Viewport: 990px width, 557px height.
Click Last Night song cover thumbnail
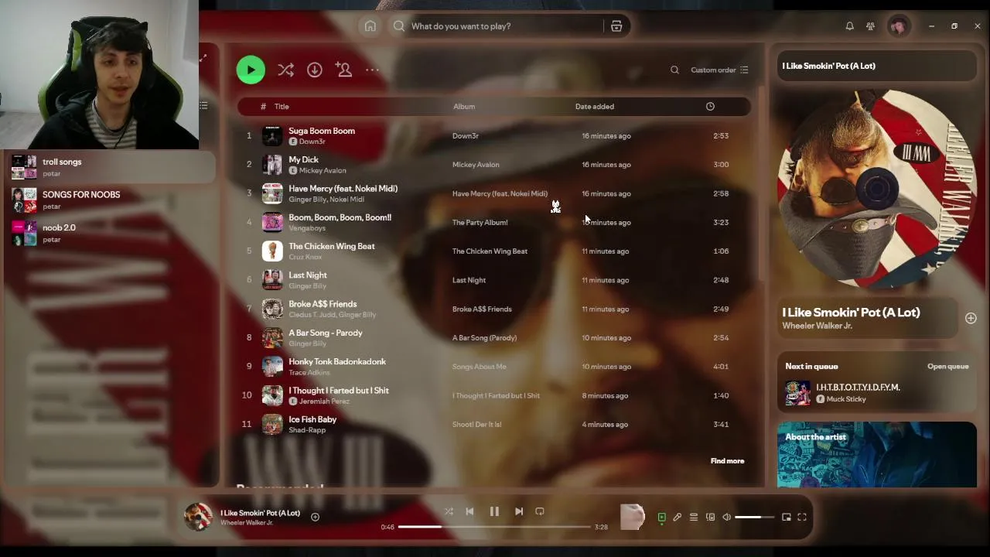272,280
